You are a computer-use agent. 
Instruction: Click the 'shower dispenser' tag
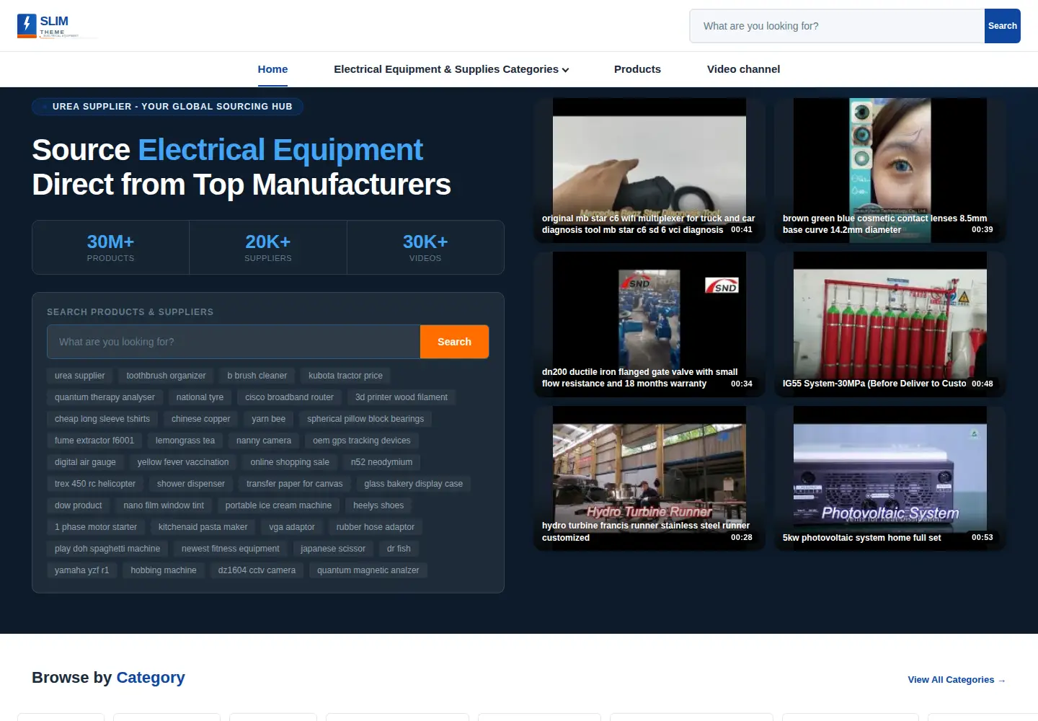(x=191, y=484)
